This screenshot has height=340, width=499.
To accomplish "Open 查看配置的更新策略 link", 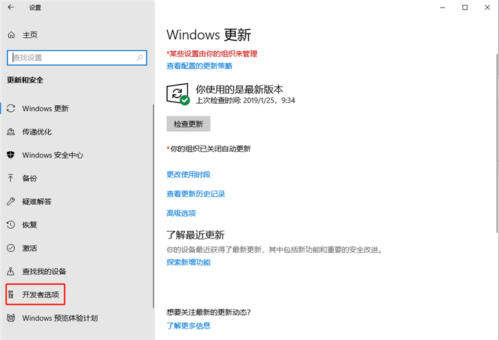I will [x=200, y=66].
